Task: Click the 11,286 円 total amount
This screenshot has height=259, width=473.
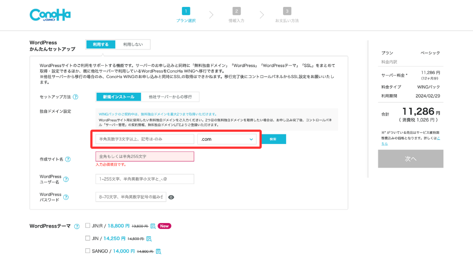Action: 421,112
